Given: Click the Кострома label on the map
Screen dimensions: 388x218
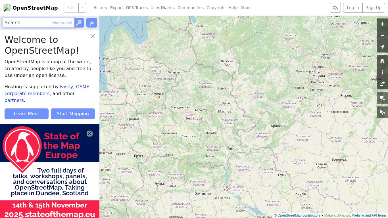Looking at the screenshot, I should coord(361,23).
